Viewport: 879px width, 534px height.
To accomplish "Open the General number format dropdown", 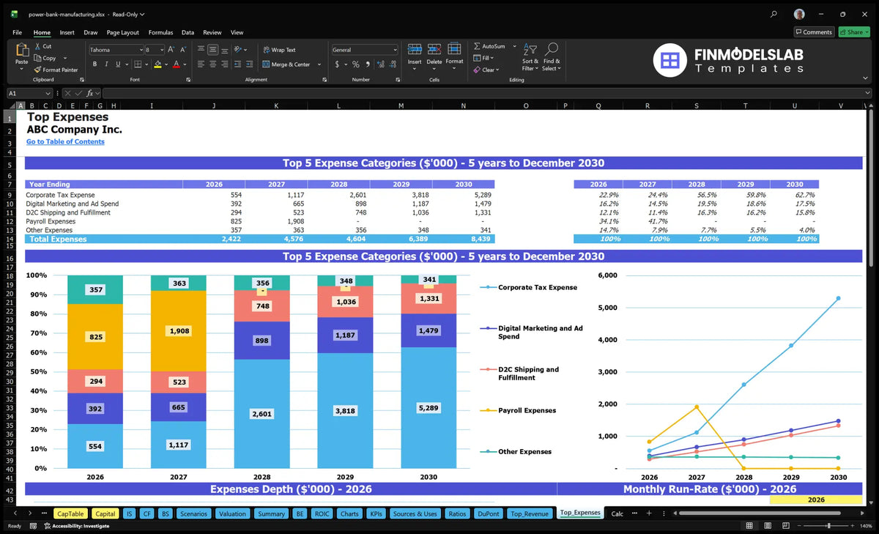I will (395, 50).
